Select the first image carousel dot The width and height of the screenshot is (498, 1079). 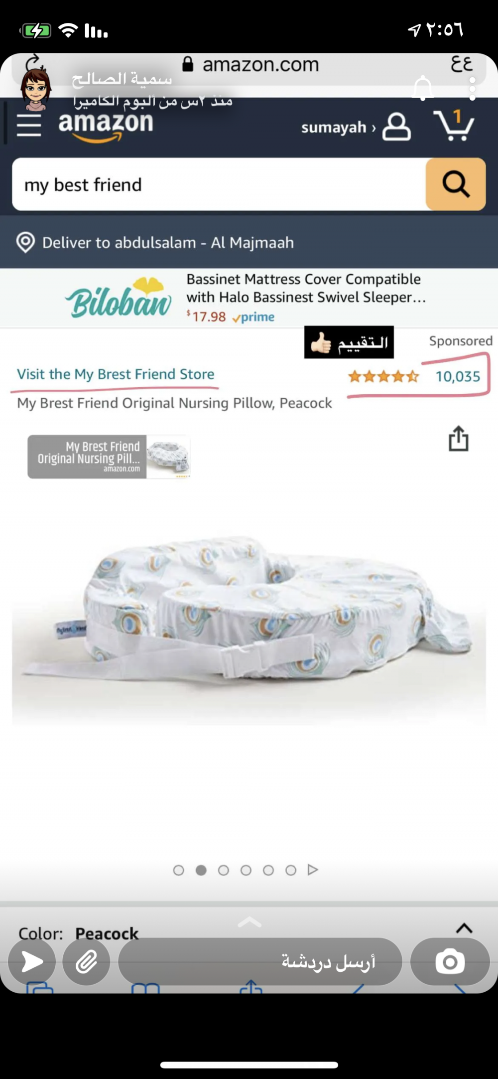coord(178,870)
